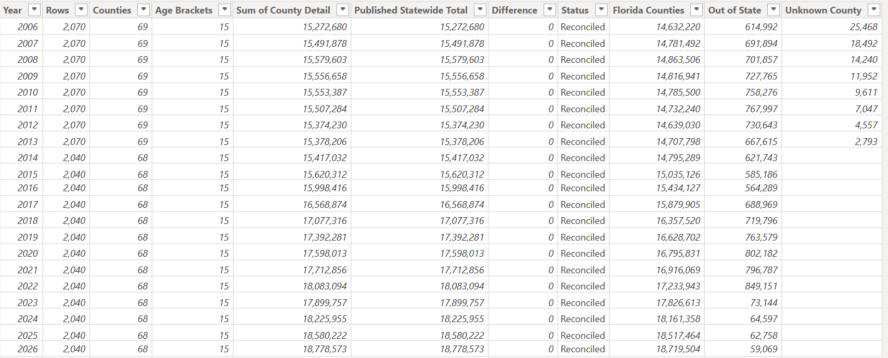
Task: Select Out of State value 701,857
Action: [761, 59]
